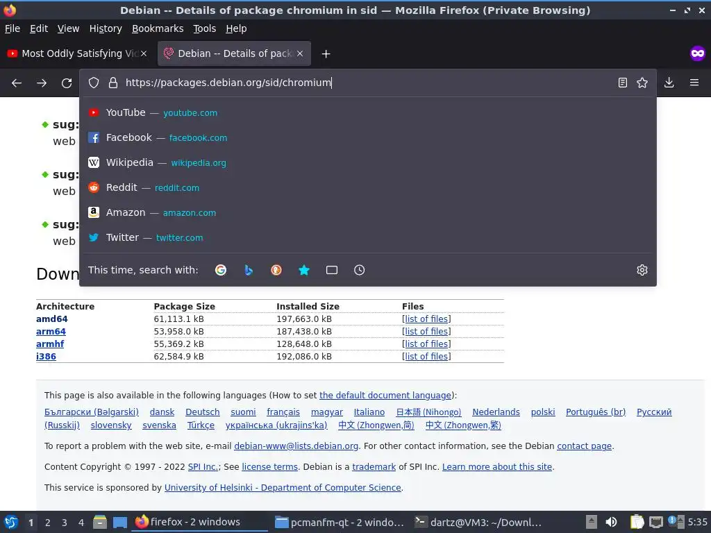This screenshot has width=711, height=533.
Task: Open Learn more about this site link
Action: (x=497, y=467)
